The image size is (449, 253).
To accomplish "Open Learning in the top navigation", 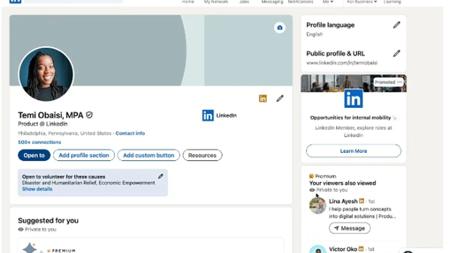I will [392, 2].
